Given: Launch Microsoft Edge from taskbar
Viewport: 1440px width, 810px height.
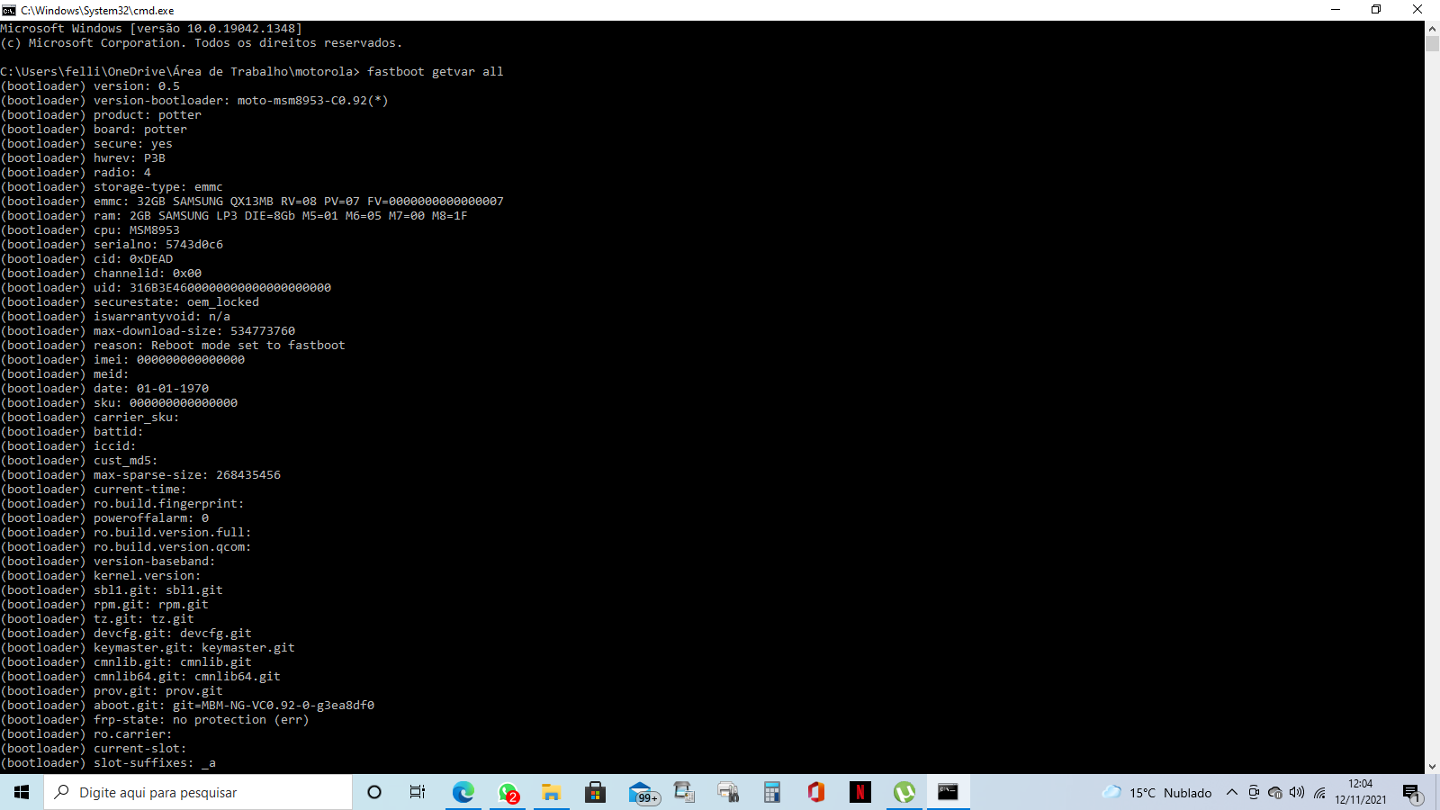Looking at the screenshot, I should point(463,792).
